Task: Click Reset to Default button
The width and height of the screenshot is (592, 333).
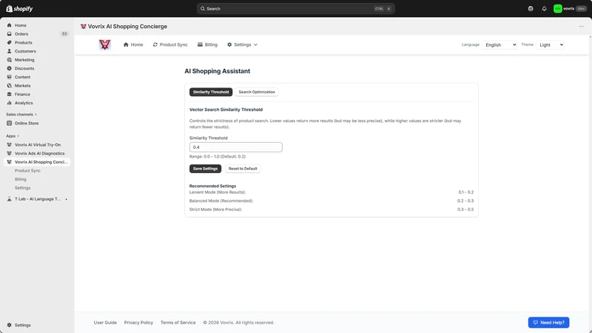Action: click(243, 169)
